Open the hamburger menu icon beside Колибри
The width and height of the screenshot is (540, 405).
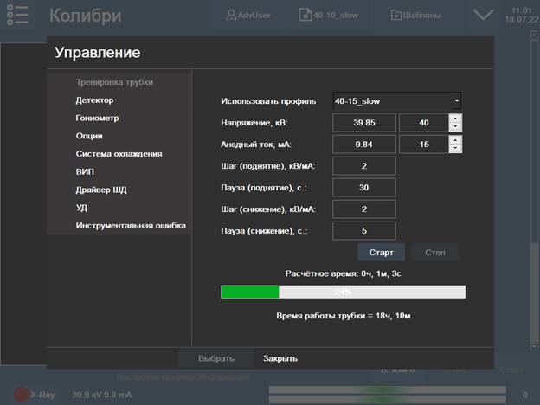16,15
